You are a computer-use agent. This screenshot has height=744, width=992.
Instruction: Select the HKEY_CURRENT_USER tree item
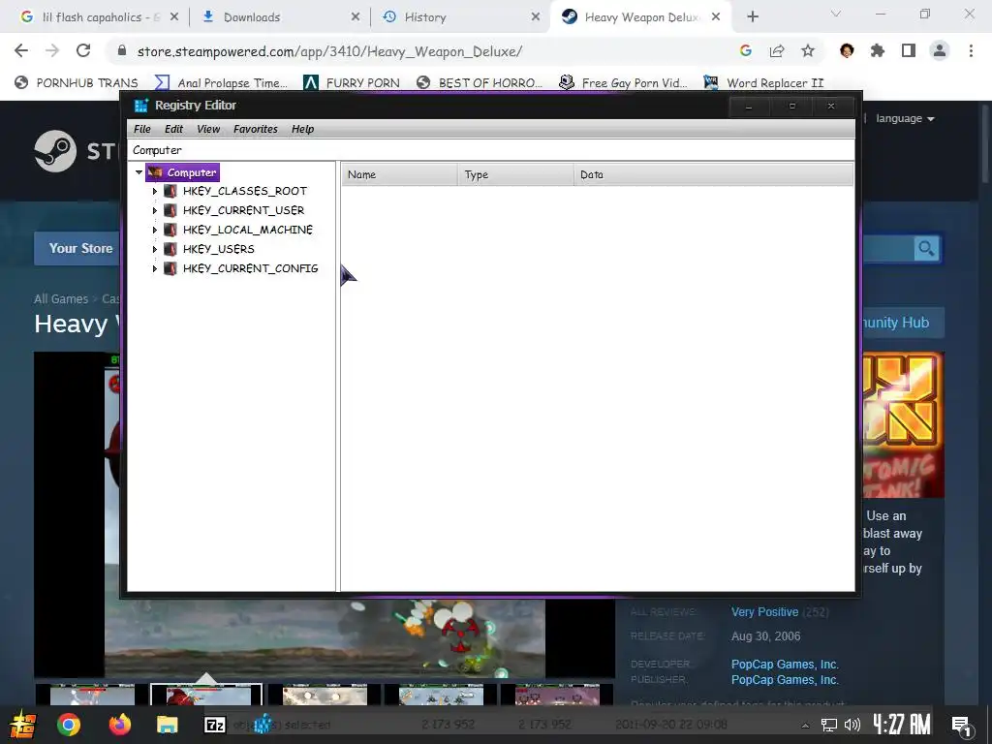(243, 210)
